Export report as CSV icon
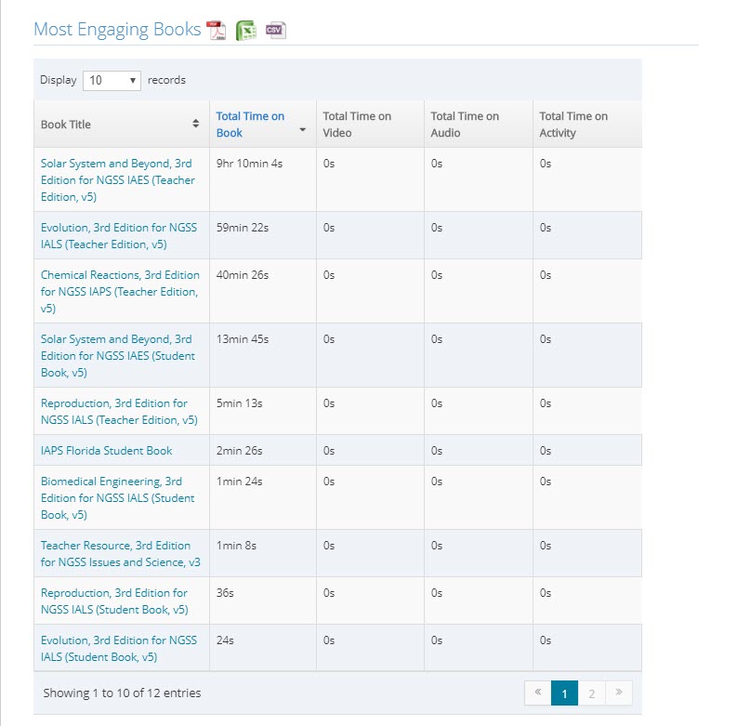Screen dimensions: 737x726 (x=275, y=31)
